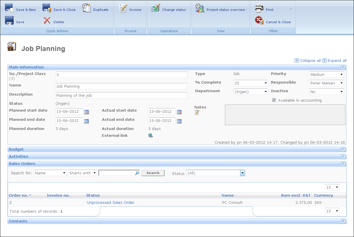Image resolution: width=354 pixels, height=237 pixels.
Task: Click the External link globe icon
Action: 151,135
